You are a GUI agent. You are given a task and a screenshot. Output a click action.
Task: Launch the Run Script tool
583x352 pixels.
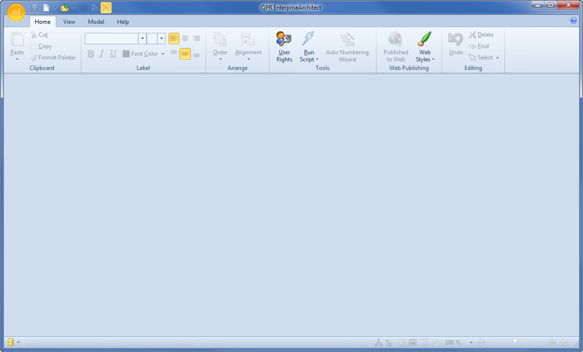pos(308,46)
